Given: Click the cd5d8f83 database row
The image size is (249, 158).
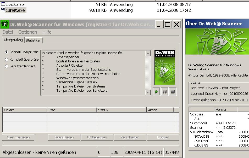Looking at the screenshot, I should [219, 145].
